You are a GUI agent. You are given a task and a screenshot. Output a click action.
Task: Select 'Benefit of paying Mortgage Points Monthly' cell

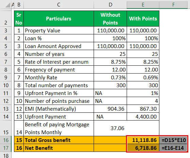(x=59, y=128)
